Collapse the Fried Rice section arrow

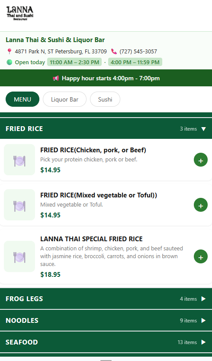click(203, 129)
